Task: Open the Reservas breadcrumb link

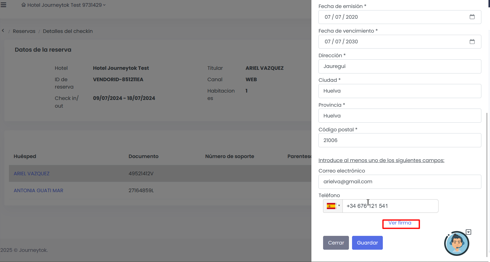Action: [24, 31]
